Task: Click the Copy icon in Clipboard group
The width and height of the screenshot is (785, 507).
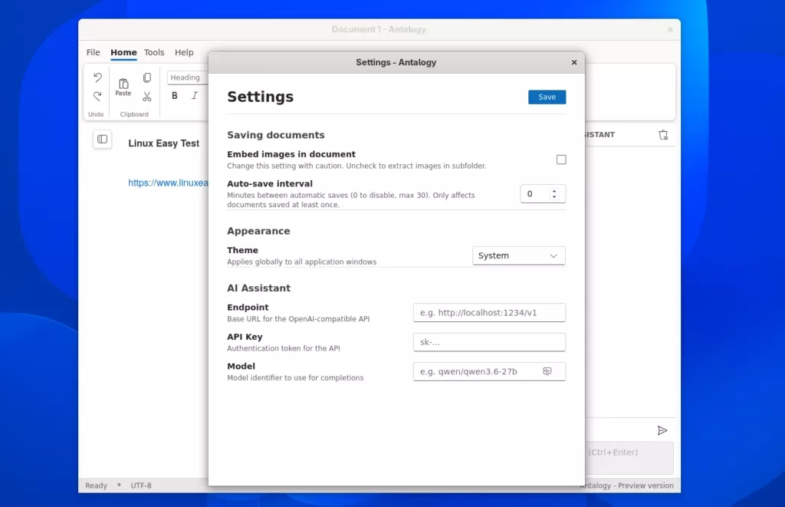Action: (x=147, y=77)
